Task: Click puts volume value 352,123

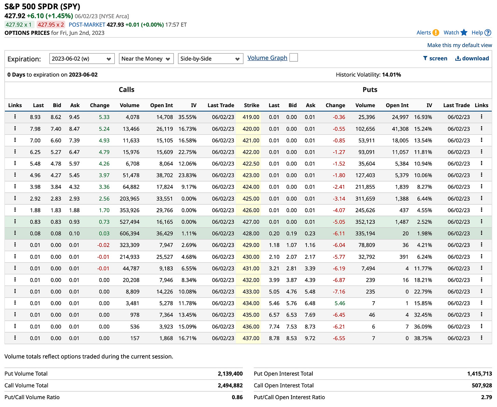Action: point(365,222)
